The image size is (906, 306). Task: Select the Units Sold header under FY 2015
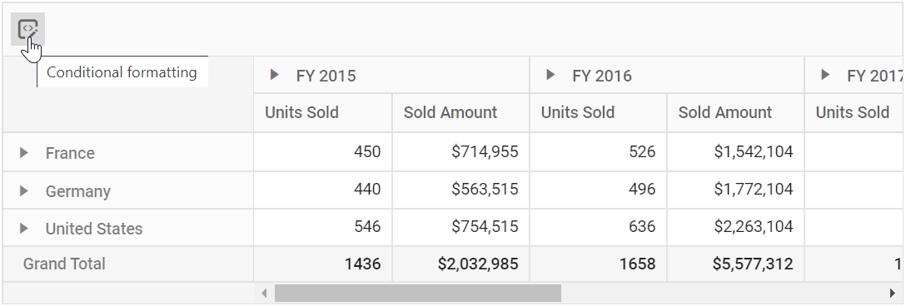click(322, 112)
